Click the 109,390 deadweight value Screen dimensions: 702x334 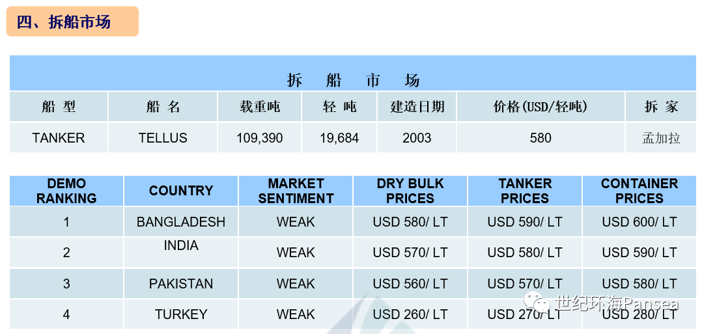click(260, 137)
